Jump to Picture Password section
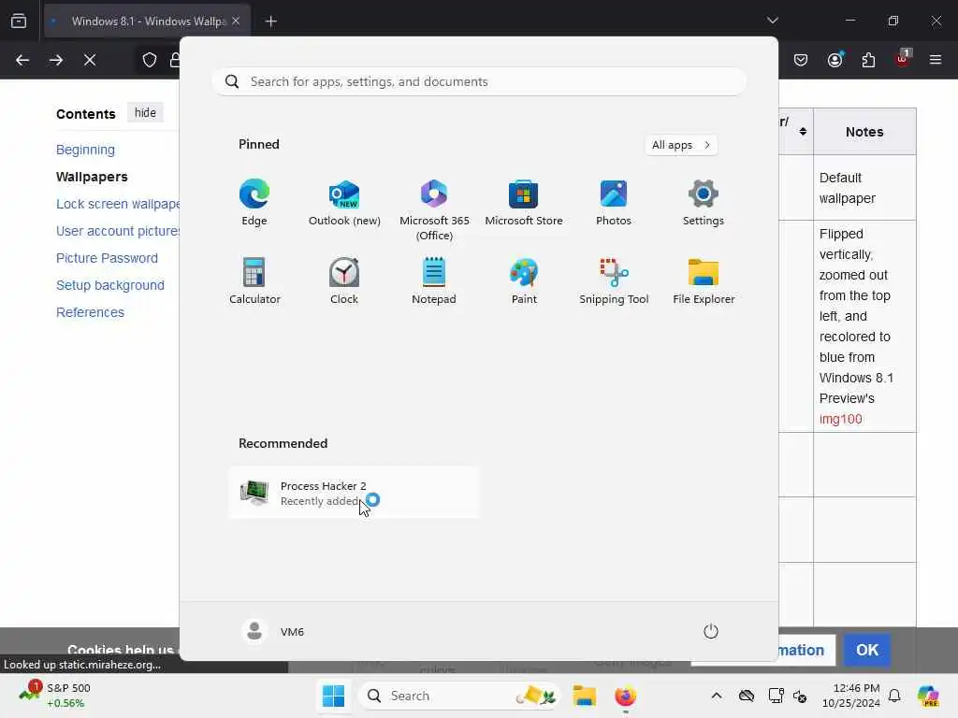The width and height of the screenshot is (958, 718). [x=107, y=258]
